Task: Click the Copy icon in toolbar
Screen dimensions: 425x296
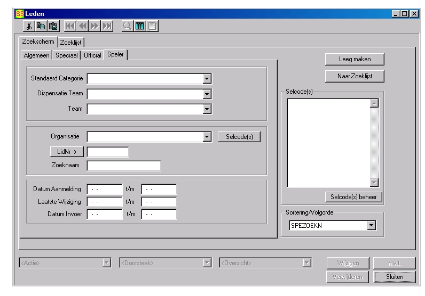Action: click(42, 25)
